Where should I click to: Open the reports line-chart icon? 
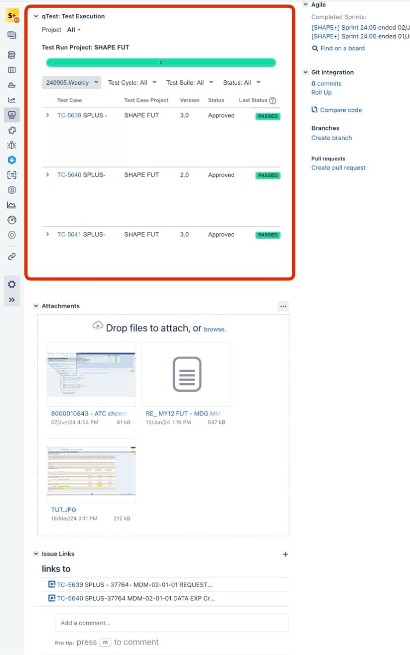coord(12,100)
